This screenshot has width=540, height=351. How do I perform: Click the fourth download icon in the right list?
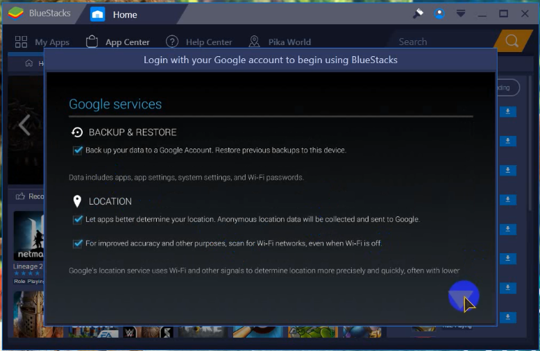click(507, 200)
